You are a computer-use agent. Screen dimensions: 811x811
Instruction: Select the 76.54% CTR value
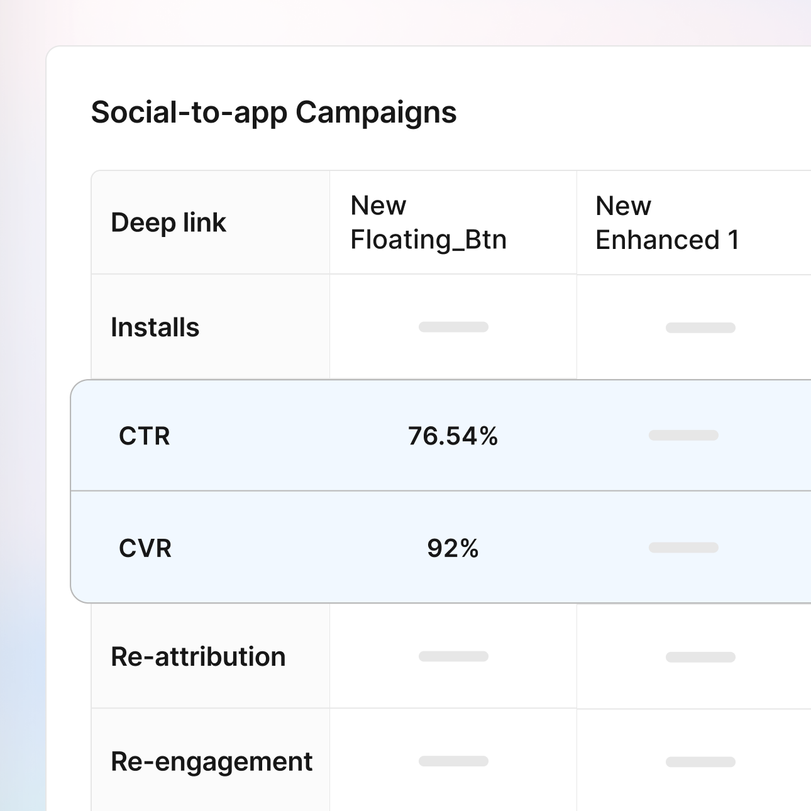click(453, 436)
